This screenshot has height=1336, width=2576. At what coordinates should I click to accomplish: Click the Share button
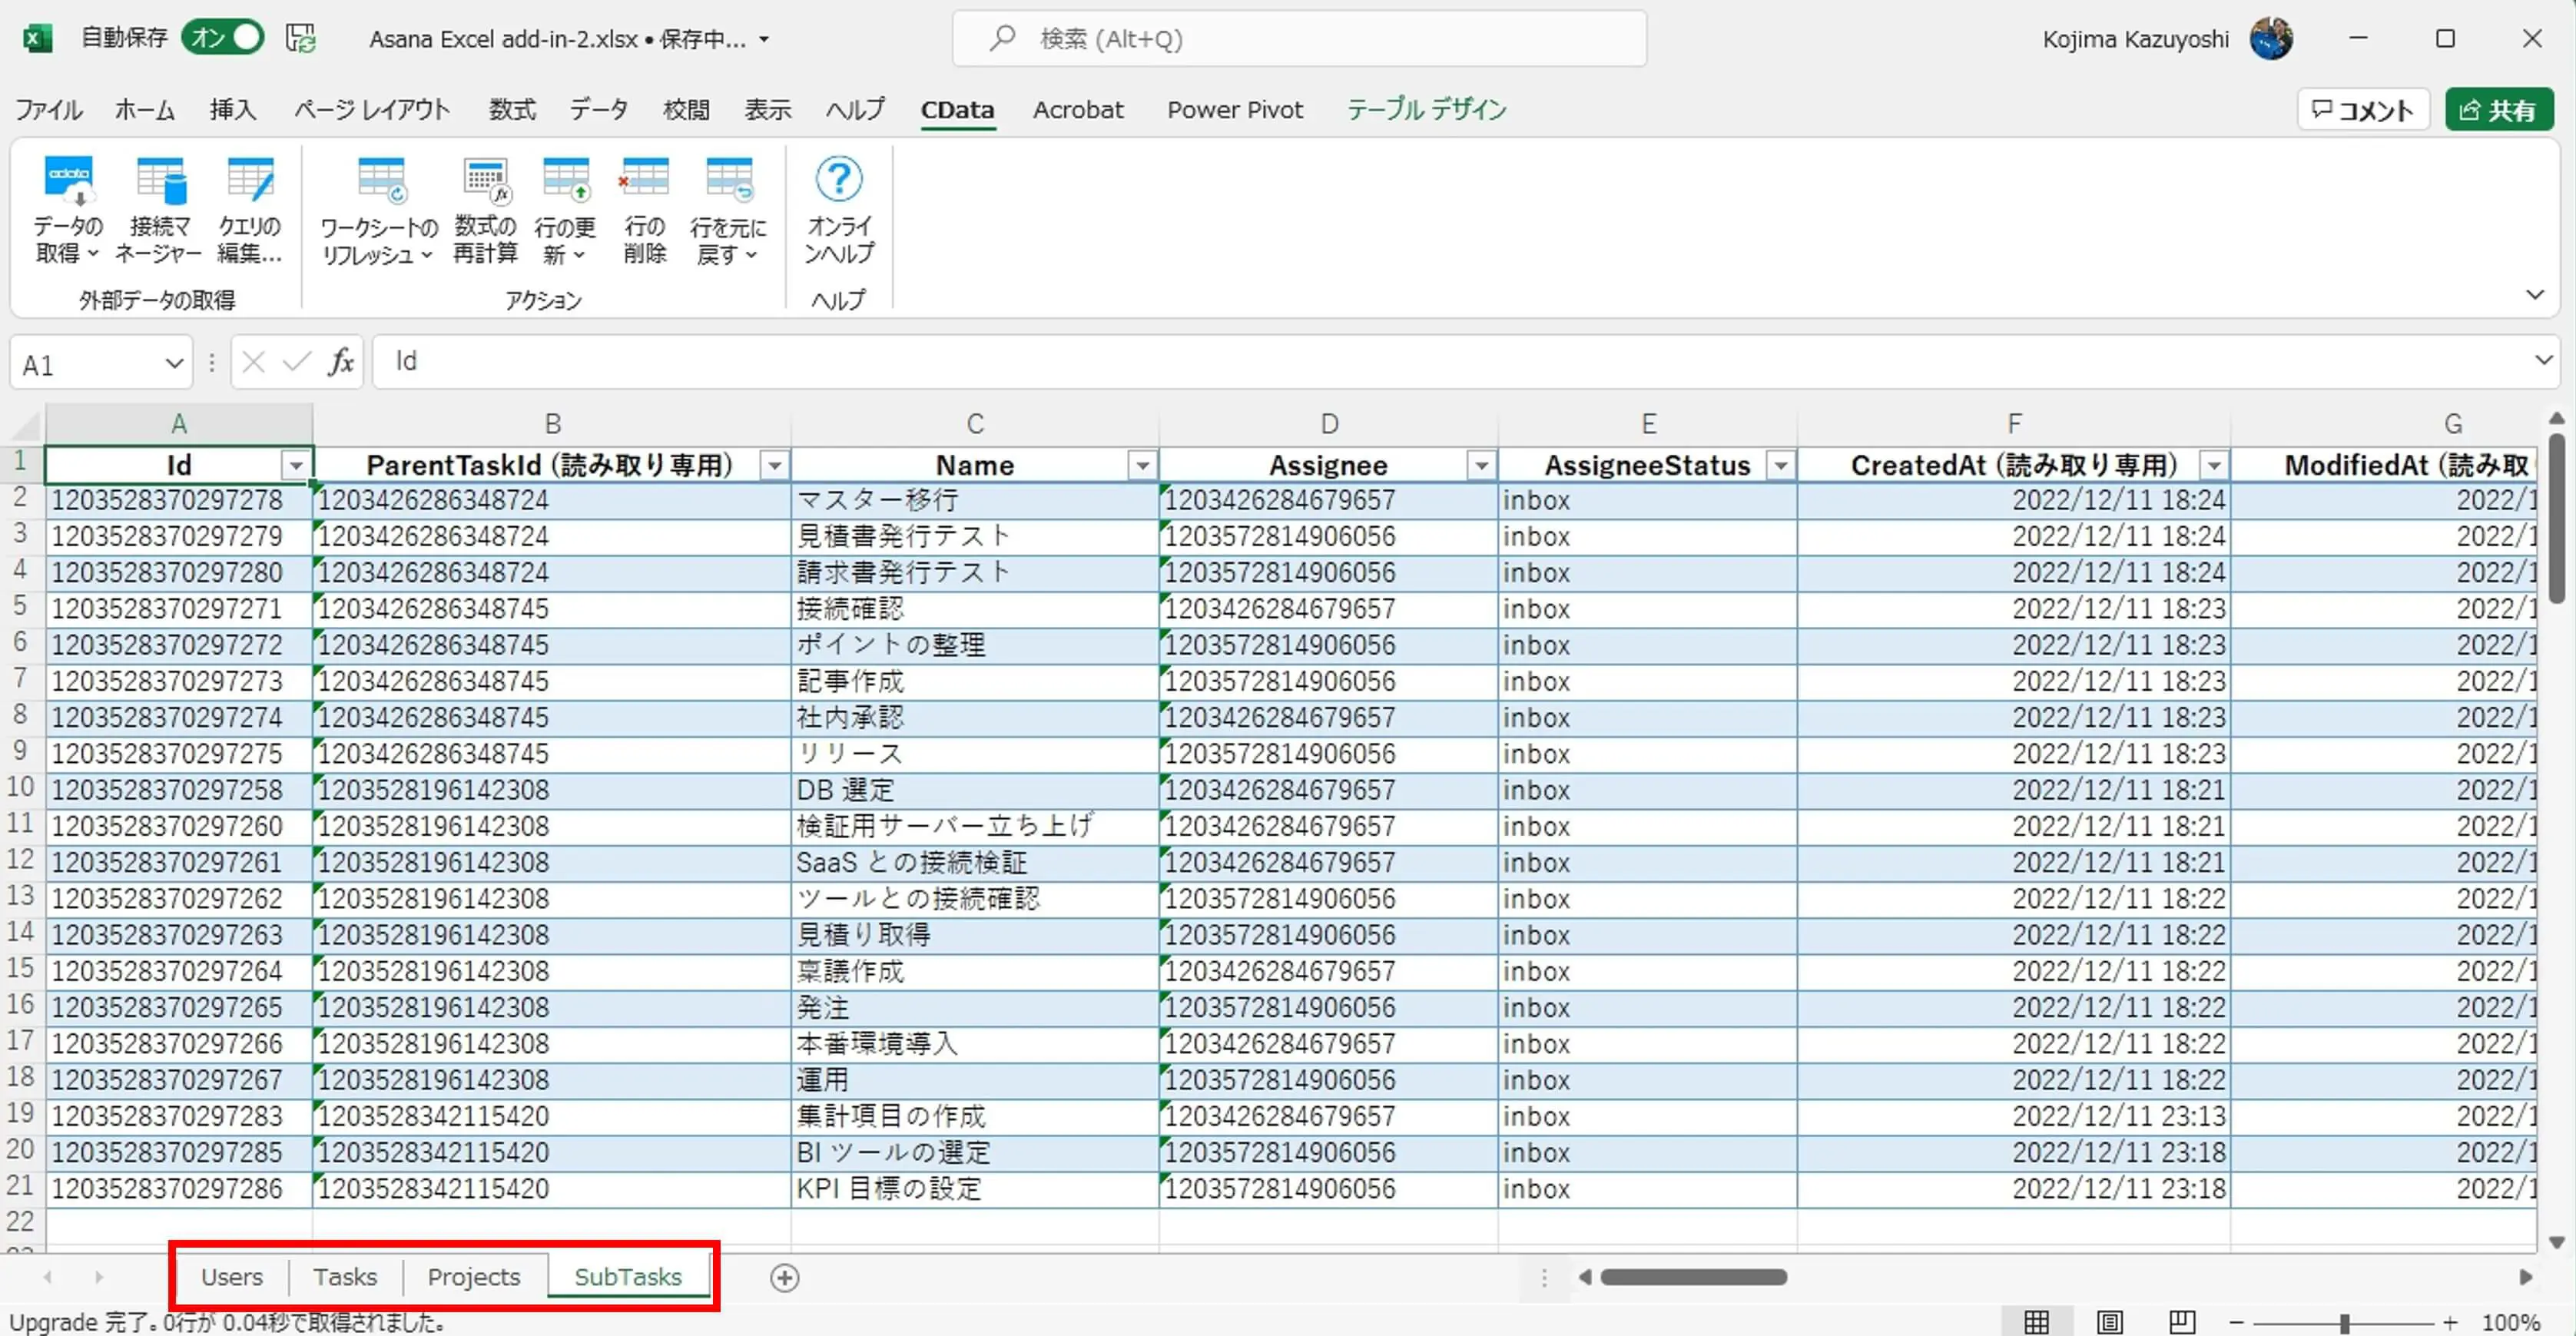click(2498, 110)
